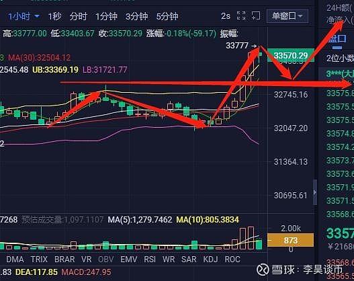Select the WR indicator

click(x=169, y=259)
